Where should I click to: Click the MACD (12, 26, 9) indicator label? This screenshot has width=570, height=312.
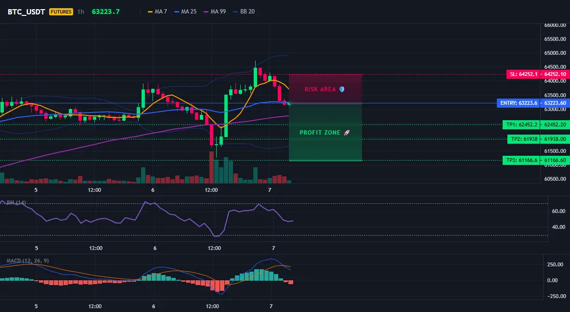pyautogui.click(x=27, y=261)
